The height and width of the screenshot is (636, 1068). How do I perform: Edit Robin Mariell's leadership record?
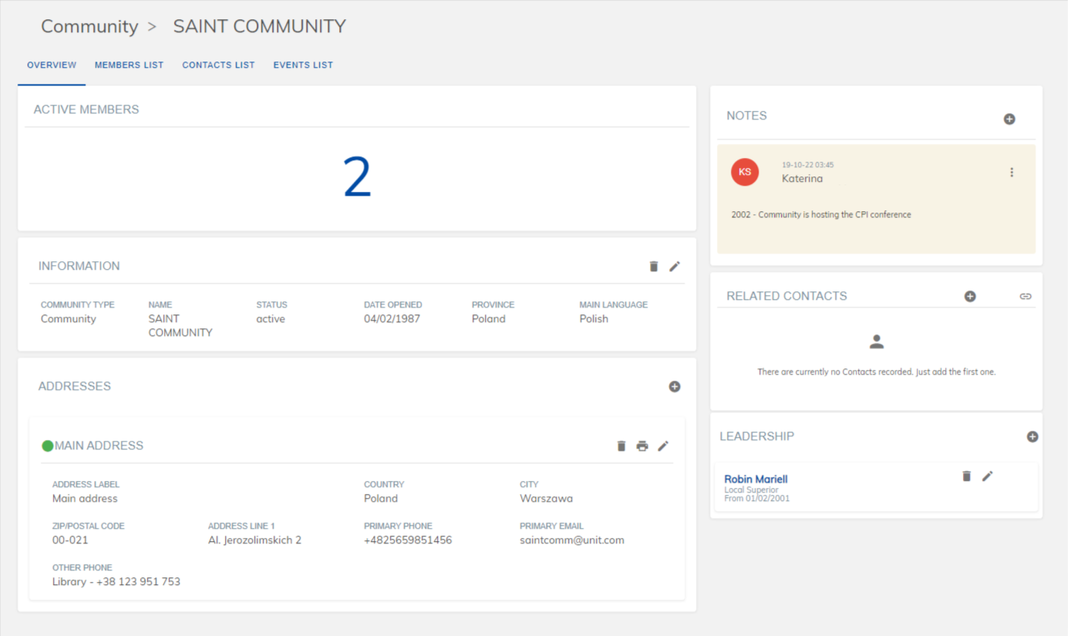pos(988,476)
